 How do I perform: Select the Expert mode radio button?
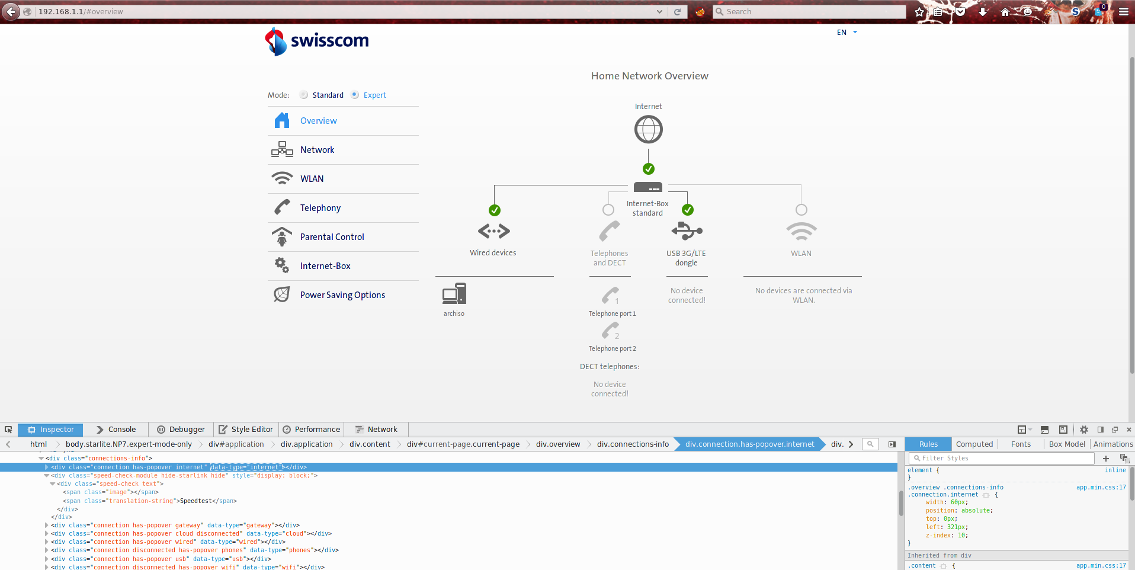coord(355,95)
